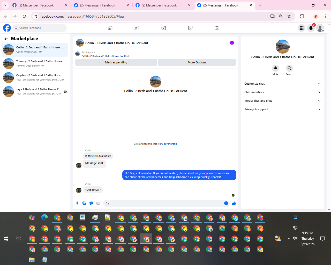The width and height of the screenshot is (331, 265).
Task: Open View buyer profile link
Action: [168, 144]
